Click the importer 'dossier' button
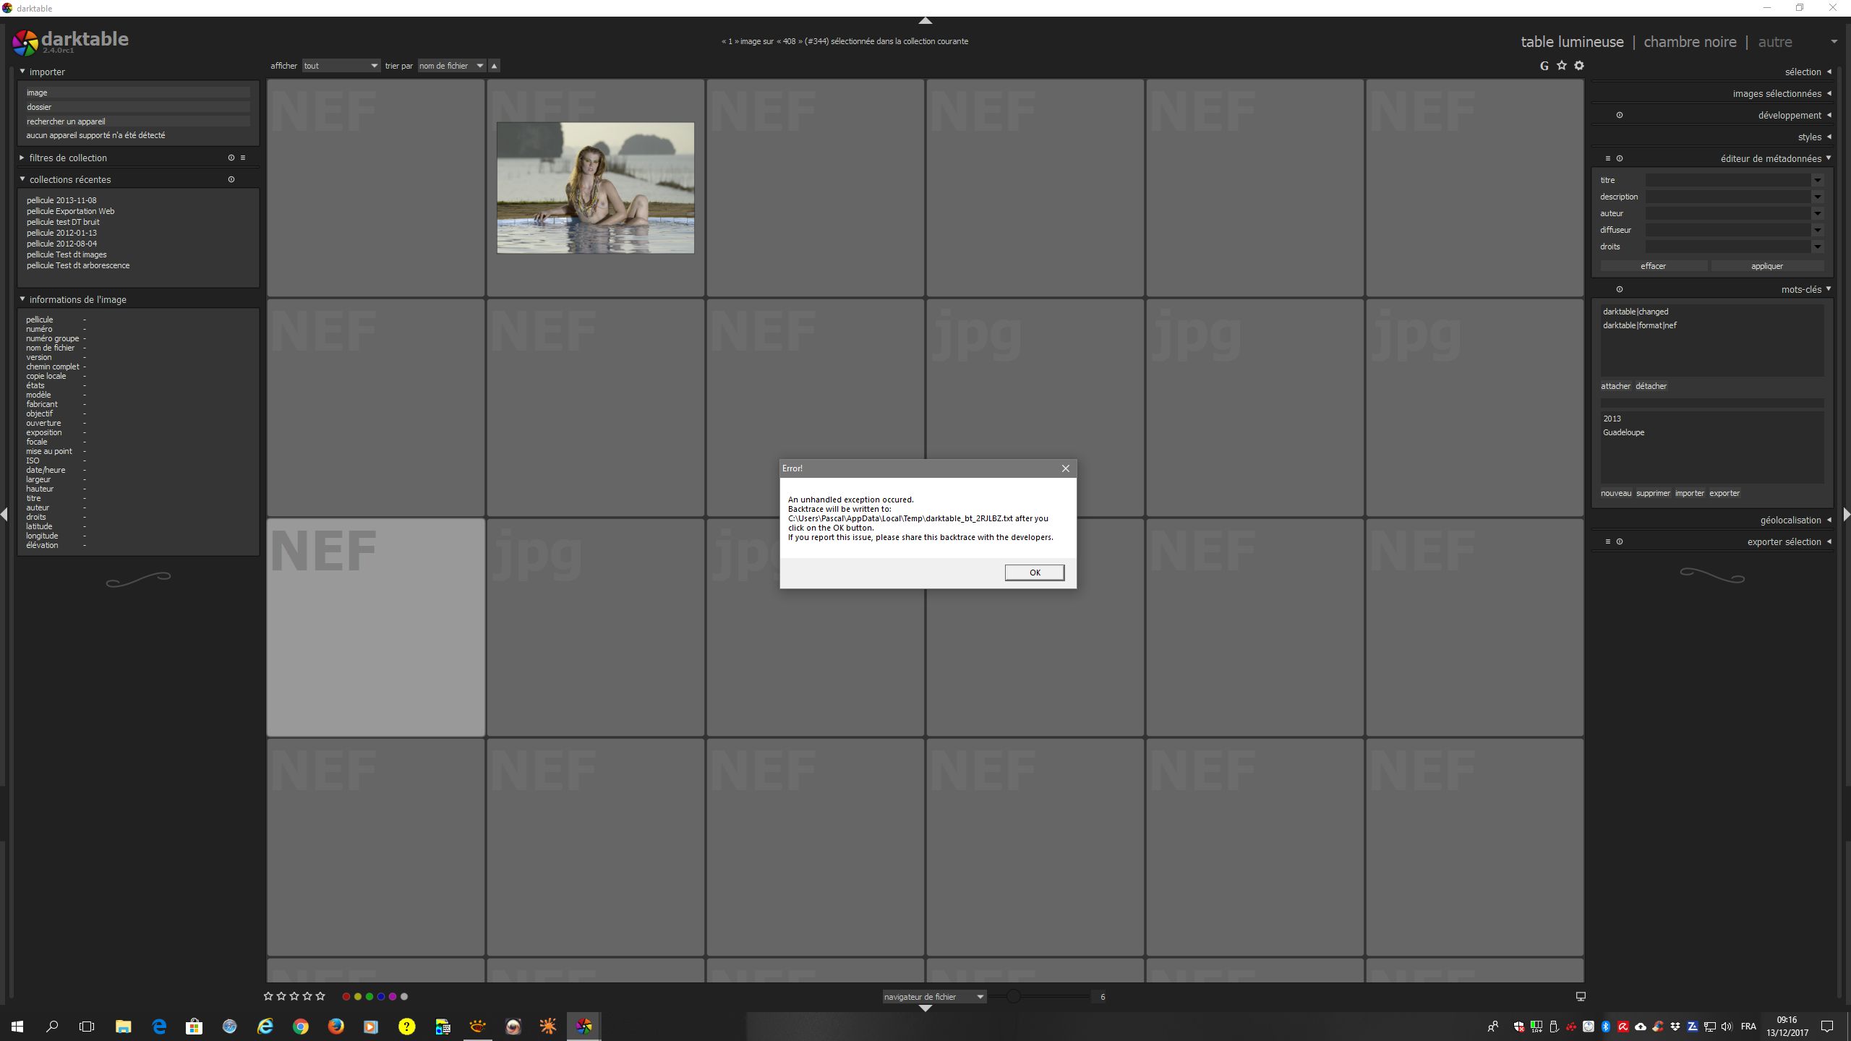The width and height of the screenshot is (1851, 1041). coord(138,107)
